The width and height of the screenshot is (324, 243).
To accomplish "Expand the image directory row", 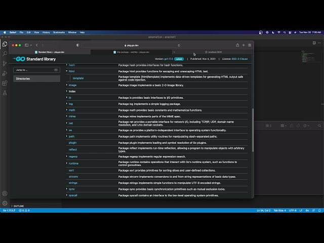I will (x=67, y=85).
